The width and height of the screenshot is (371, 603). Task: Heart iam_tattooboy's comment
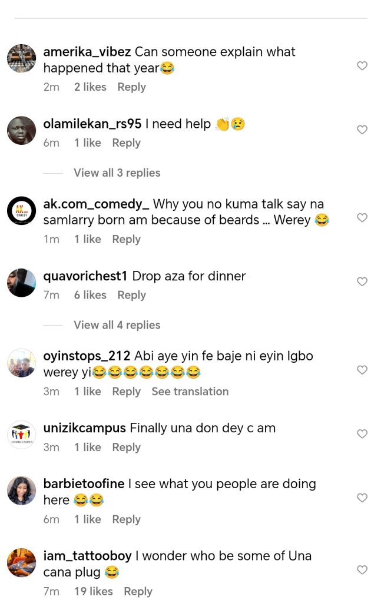coord(362,570)
